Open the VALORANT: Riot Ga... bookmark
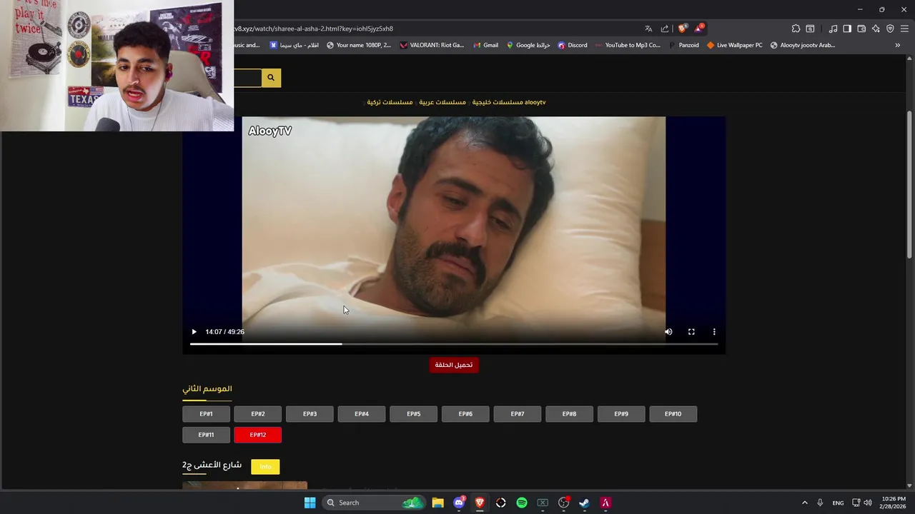This screenshot has width=915, height=514. (432, 45)
